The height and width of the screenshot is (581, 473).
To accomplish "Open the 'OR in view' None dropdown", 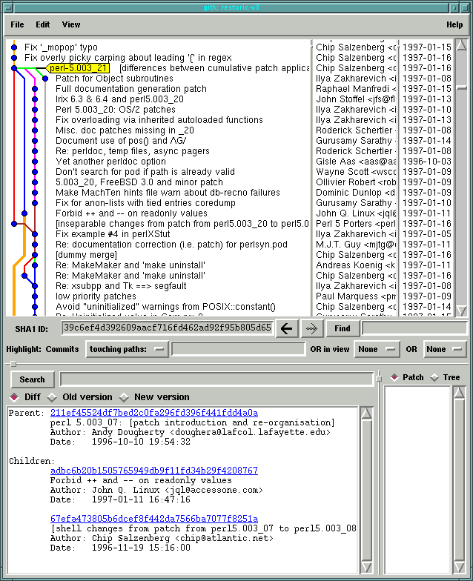I will pyautogui.click(x=377, y=349).
